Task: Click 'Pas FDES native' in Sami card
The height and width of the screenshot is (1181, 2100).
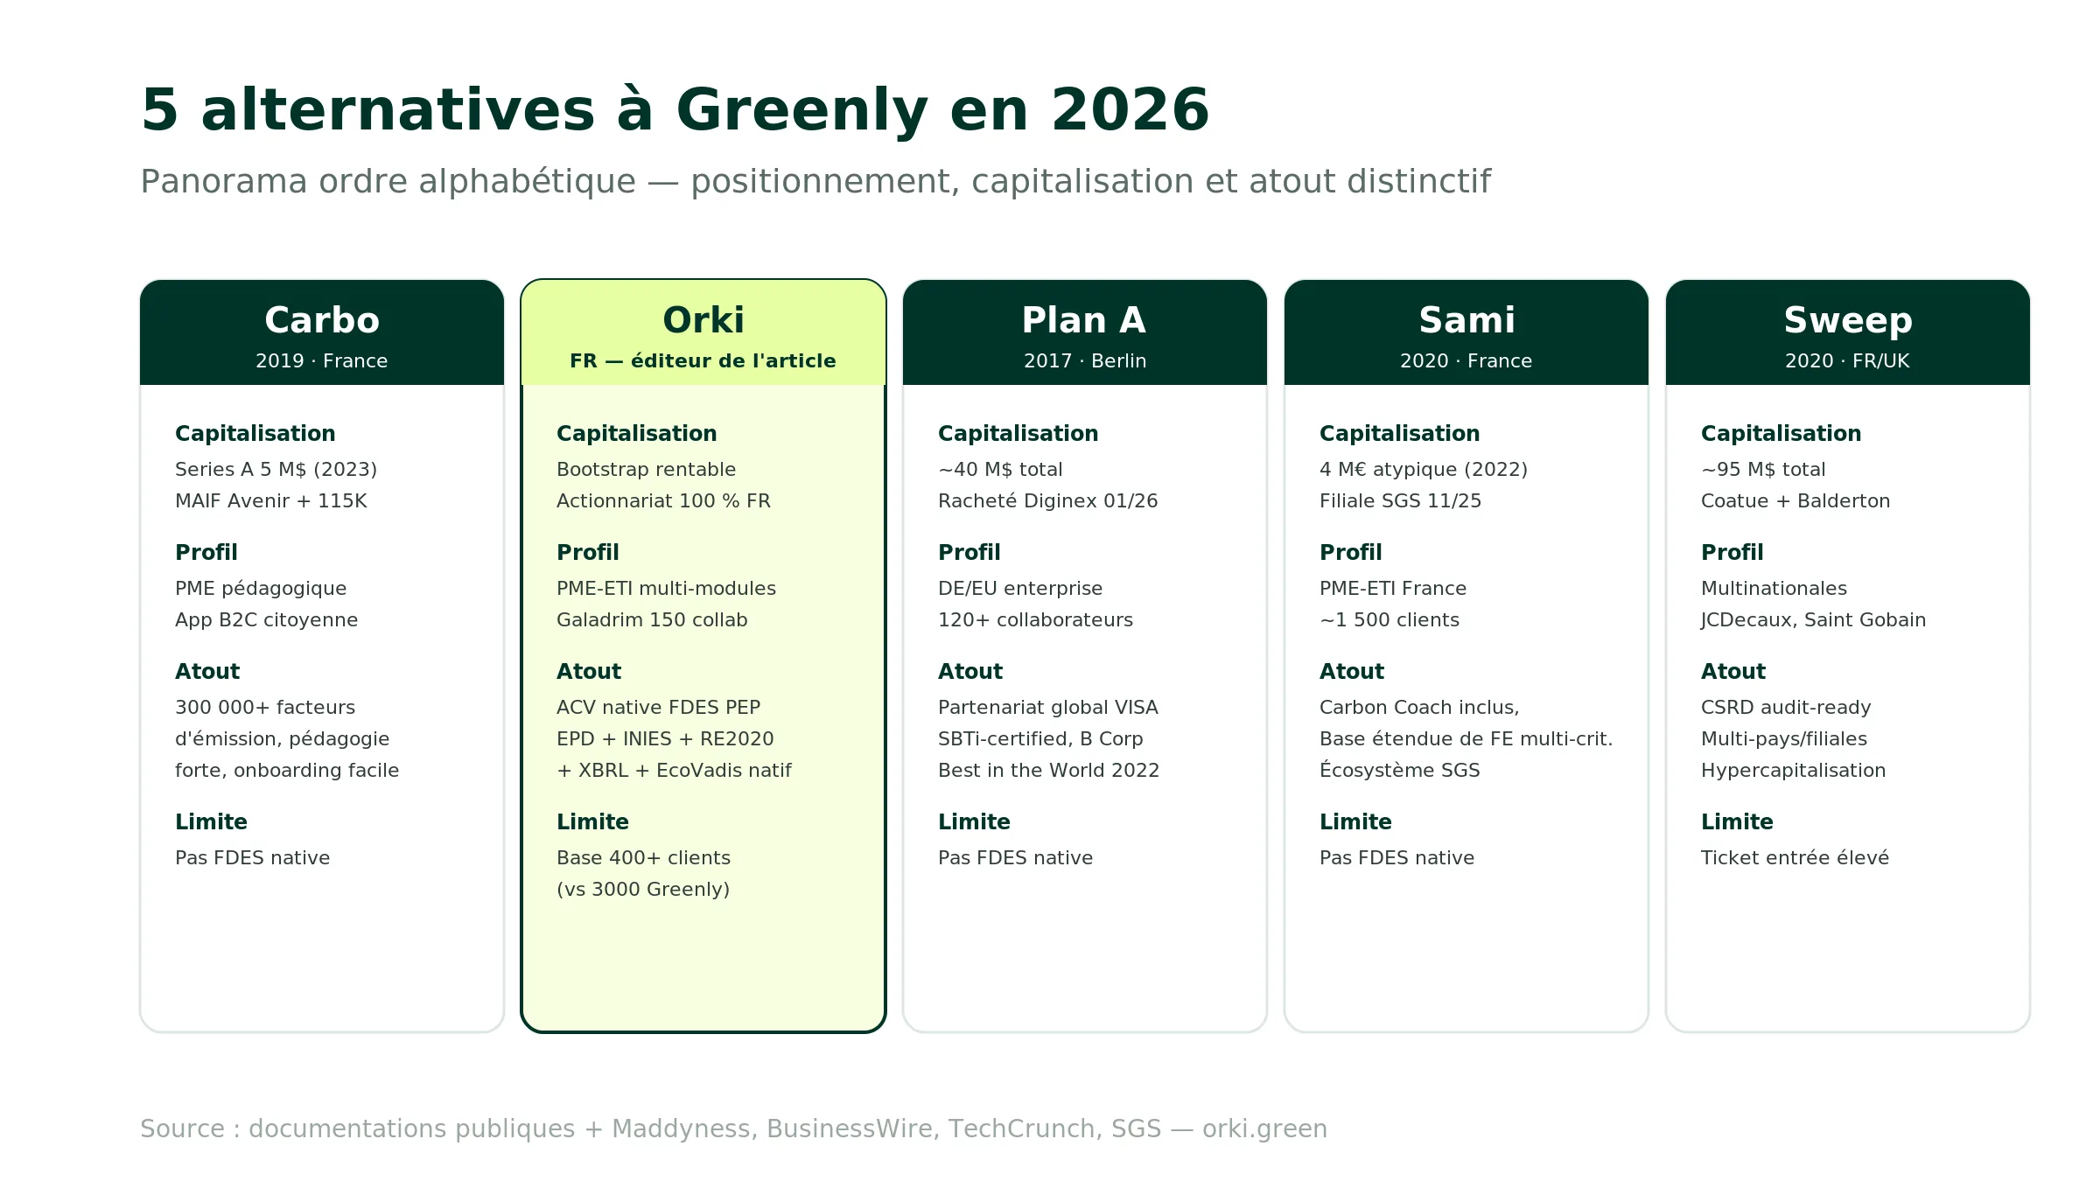Action: pyautogui.click(x=1397, y=858)
